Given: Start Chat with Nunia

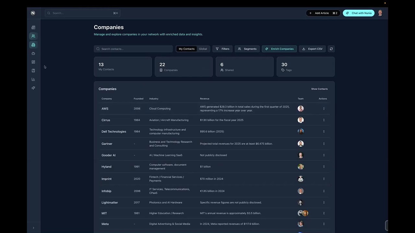Looking at the screenshot, I should coord(359,13).
